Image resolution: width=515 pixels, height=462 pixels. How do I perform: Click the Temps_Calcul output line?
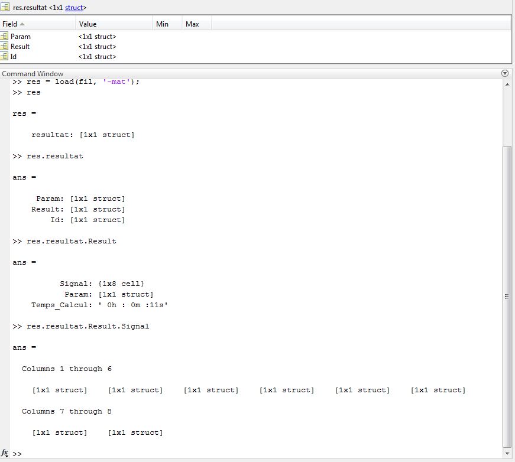pyautogui.click(x=99, y=305)
